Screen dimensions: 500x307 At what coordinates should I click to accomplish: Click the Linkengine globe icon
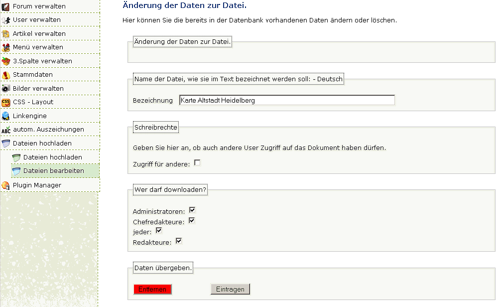point(6,116)
